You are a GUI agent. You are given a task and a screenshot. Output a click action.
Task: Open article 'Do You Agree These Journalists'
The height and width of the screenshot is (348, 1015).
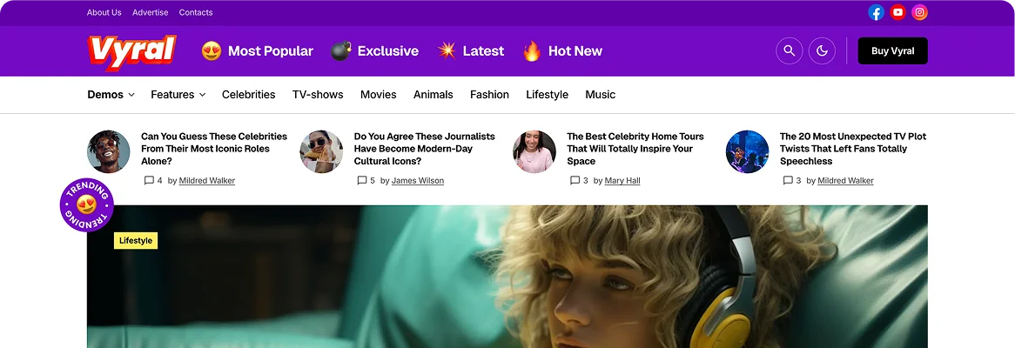pyautogui.click(x=425, y=149)
